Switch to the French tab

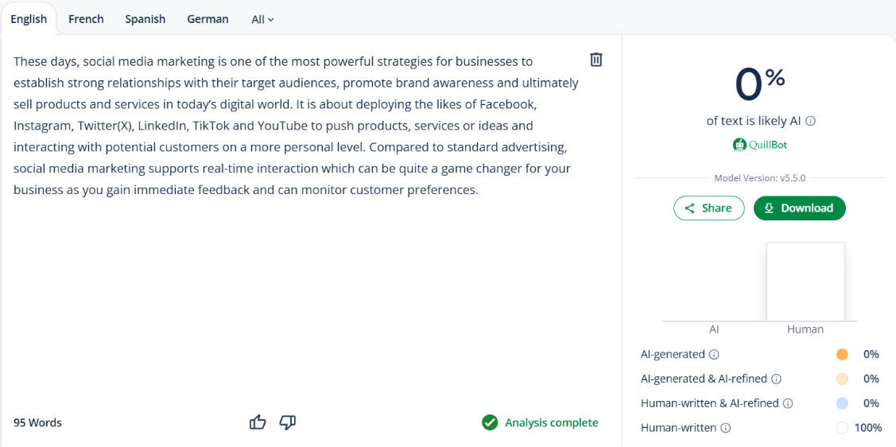click(86, 19)
